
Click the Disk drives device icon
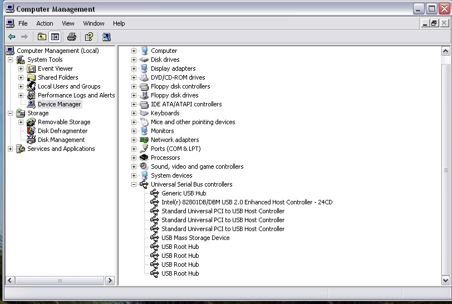point(144,60)
